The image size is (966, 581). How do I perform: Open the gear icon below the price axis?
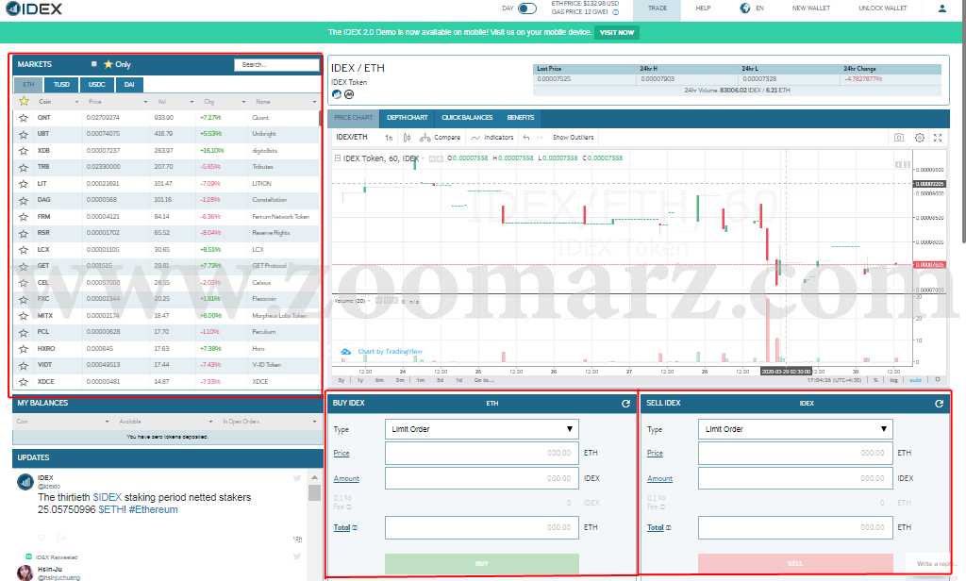(938, 379)
